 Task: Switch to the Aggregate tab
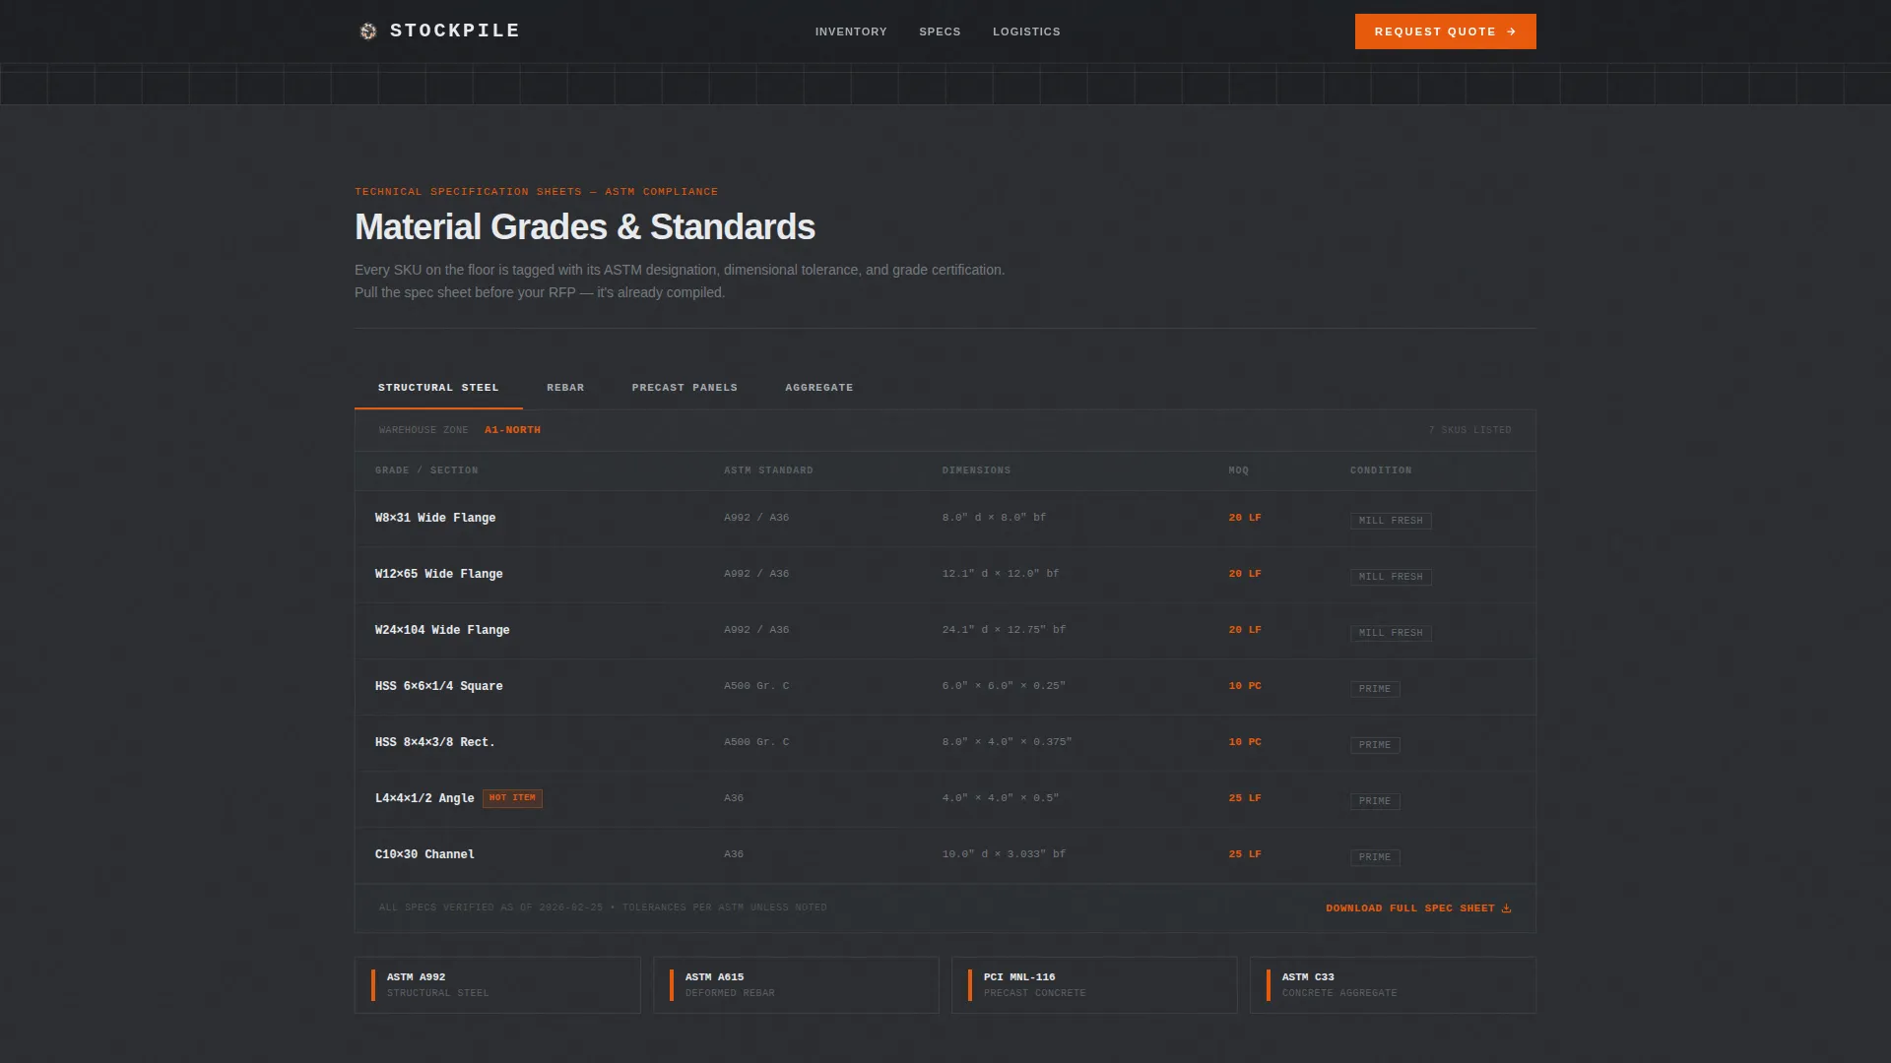click(819, 388)
